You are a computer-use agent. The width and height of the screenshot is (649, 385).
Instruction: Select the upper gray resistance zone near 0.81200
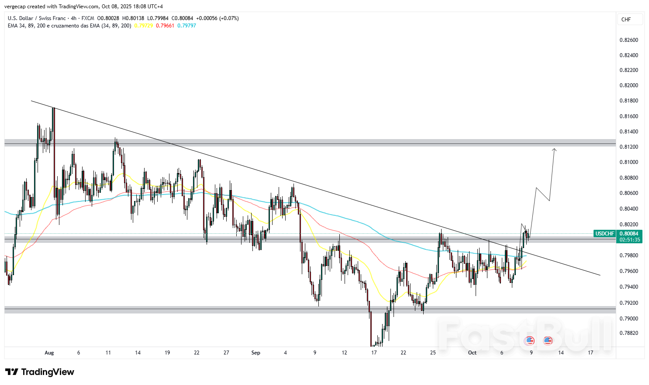[306, 143]
